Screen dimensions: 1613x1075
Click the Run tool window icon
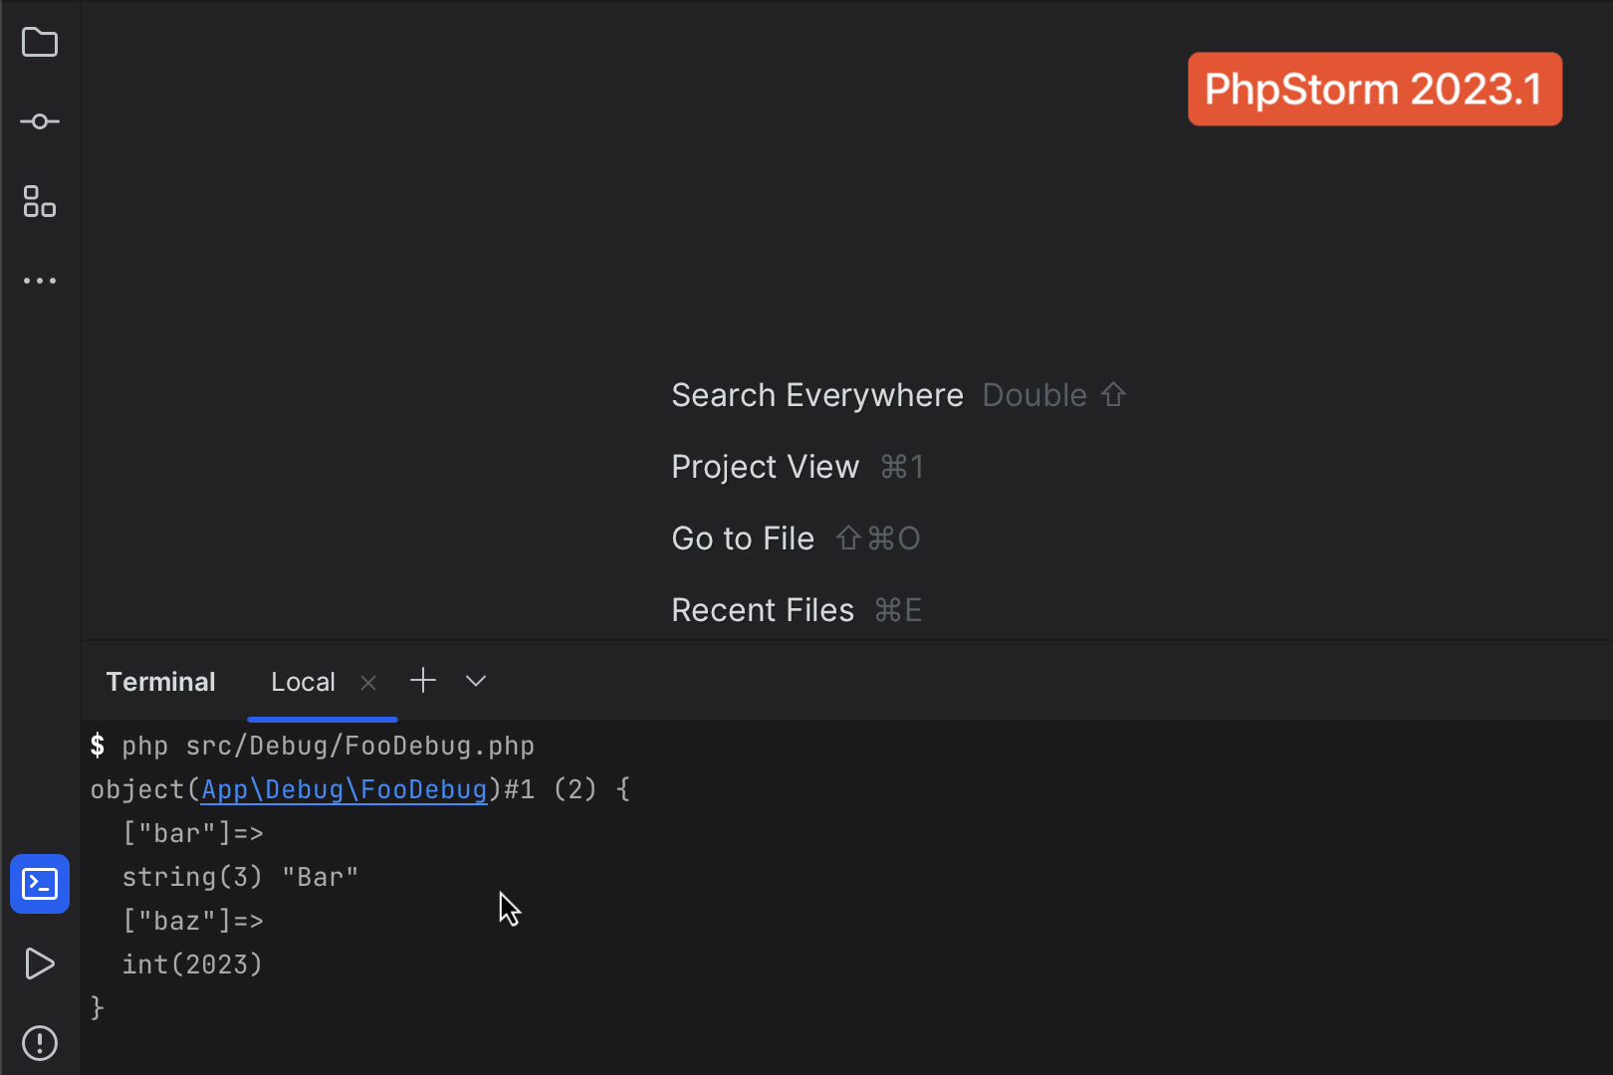(40, 964)
